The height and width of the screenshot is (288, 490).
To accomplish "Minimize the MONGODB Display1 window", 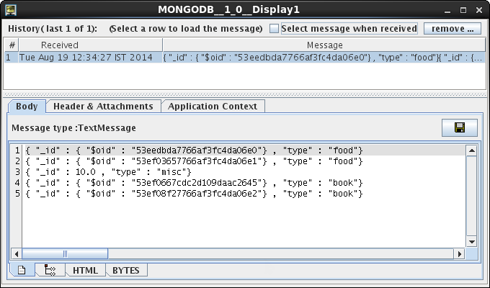I will click(447, 11).
